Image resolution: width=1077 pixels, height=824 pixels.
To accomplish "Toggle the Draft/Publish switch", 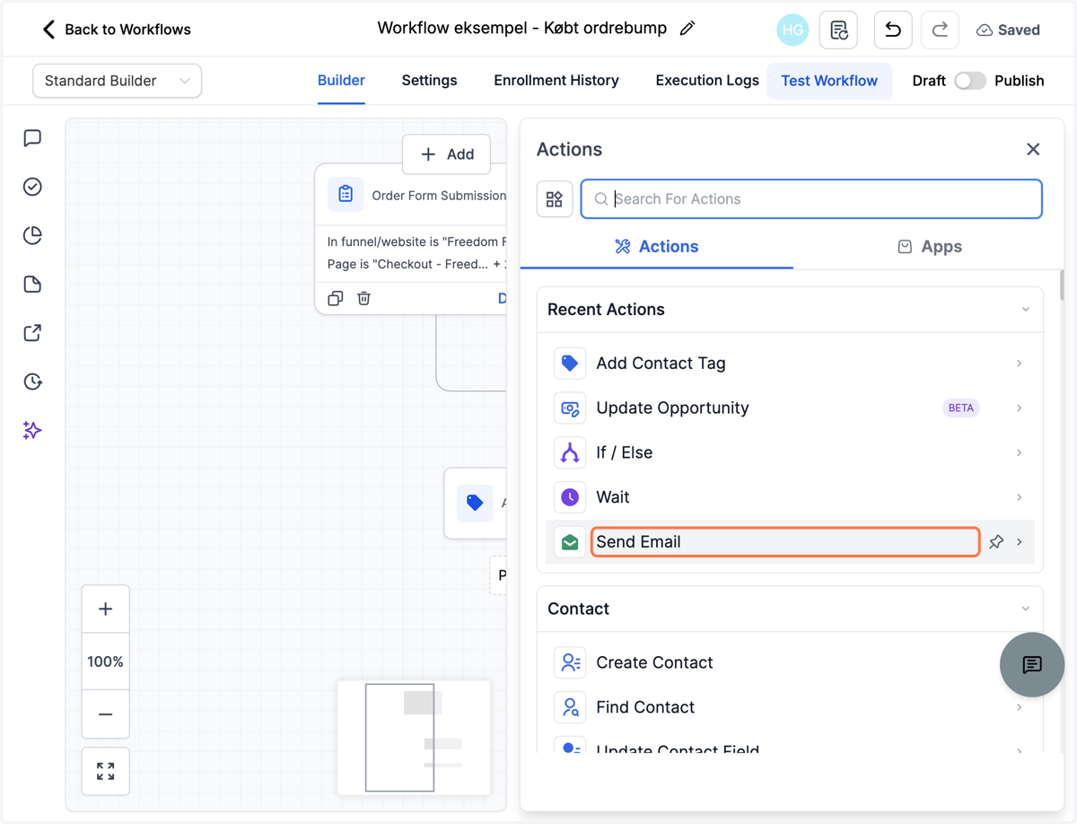I will coord(970,81).
